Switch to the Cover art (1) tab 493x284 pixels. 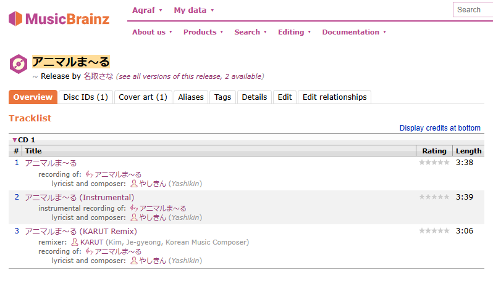143,97
